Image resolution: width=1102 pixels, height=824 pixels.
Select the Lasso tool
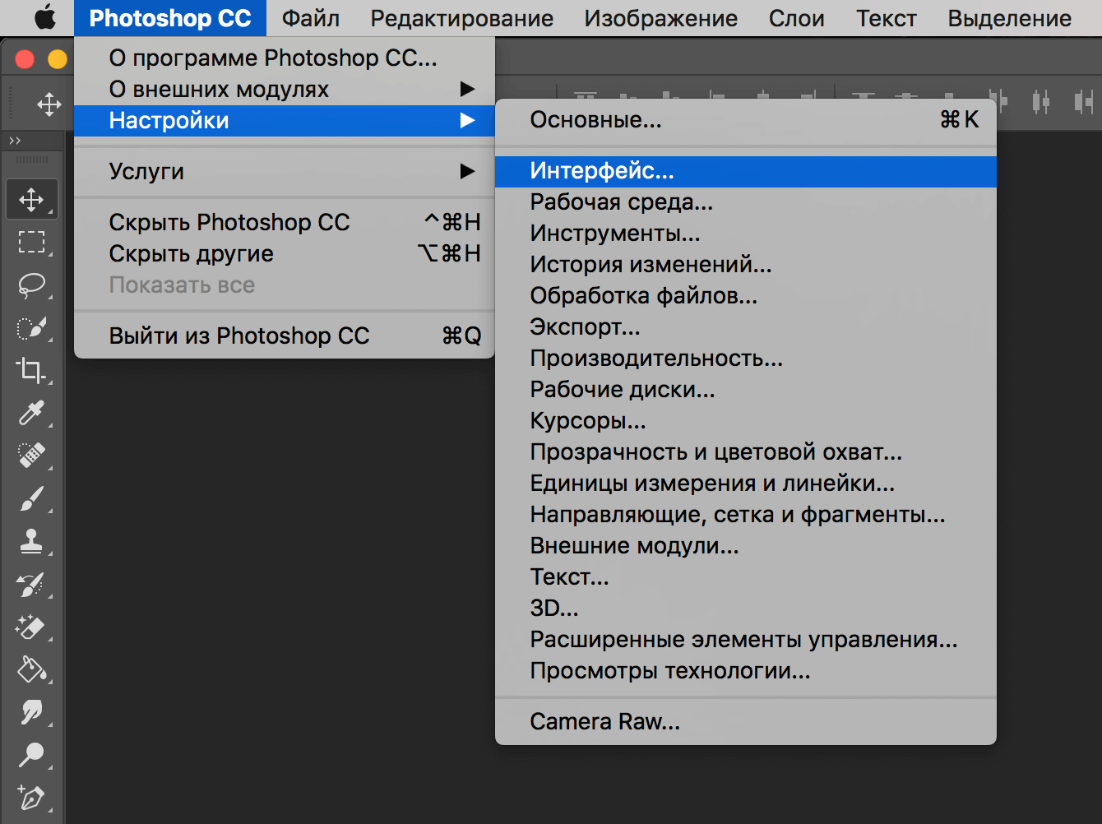coord(32,285)
